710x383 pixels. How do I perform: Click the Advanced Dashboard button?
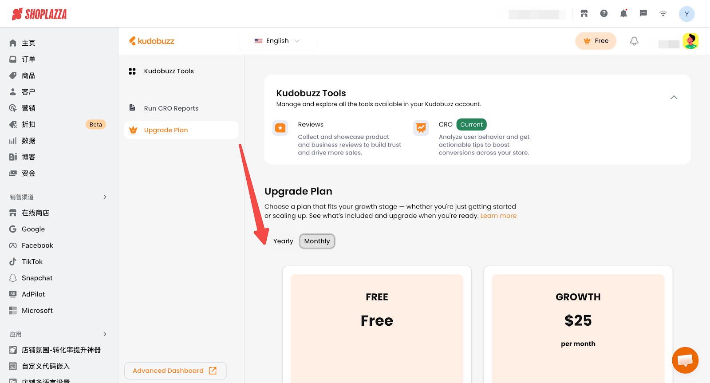(175, 371)
